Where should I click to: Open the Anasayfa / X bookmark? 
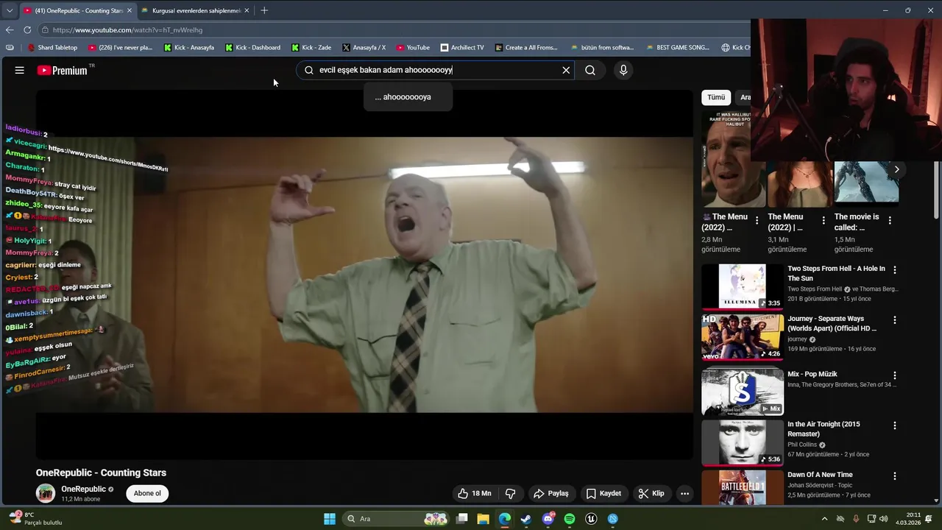point(364,47)
